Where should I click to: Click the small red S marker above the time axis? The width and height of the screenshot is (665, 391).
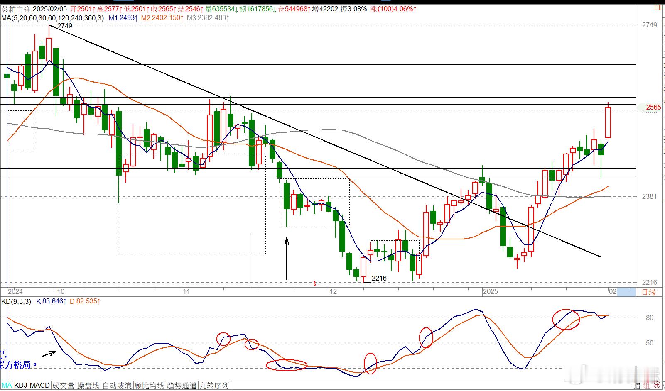pyautogui.click(x=315, y=283)
